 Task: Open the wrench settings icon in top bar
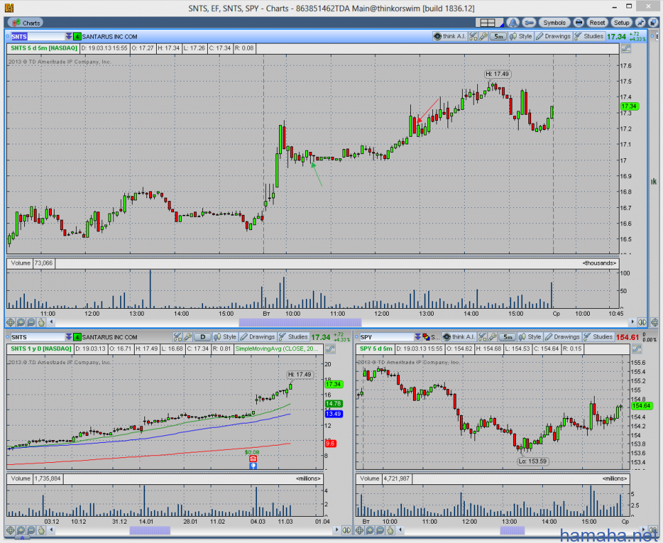click(x=528, y=23)
